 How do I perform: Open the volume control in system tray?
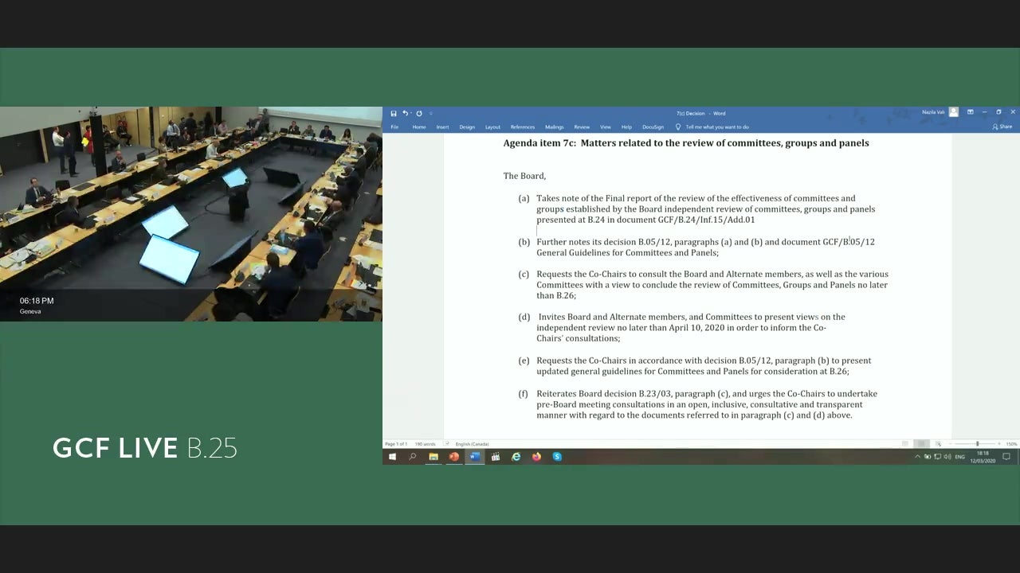tap(947, 457)
